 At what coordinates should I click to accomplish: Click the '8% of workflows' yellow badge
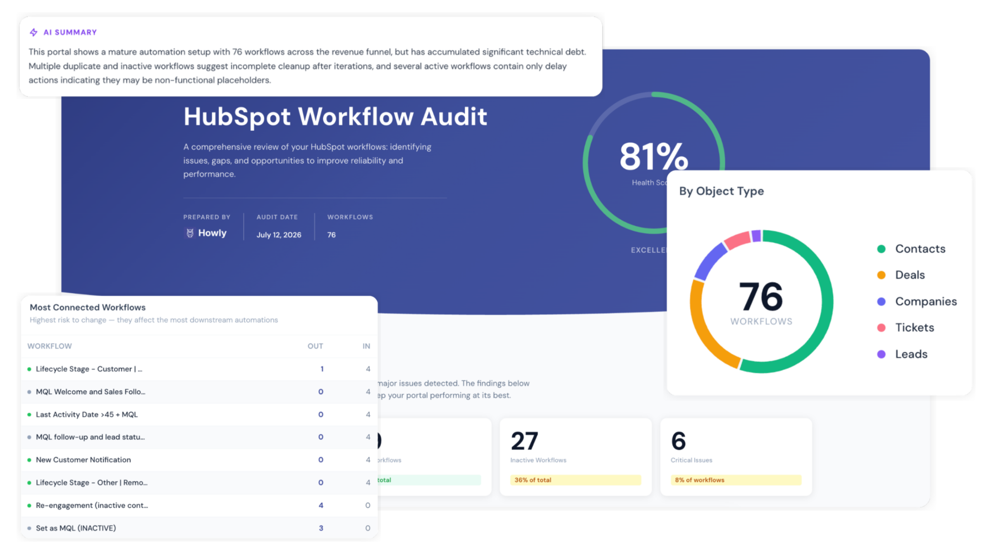[x=736, y=480]
